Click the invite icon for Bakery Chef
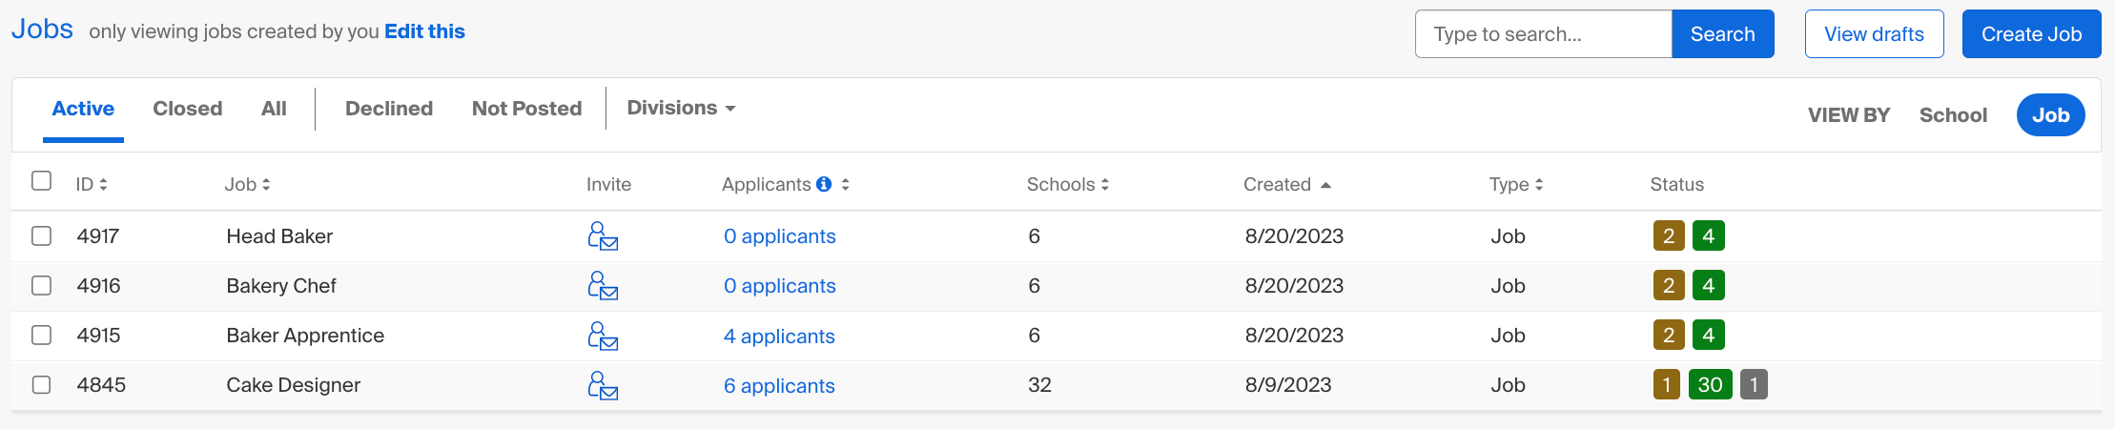 click(603, 286)
